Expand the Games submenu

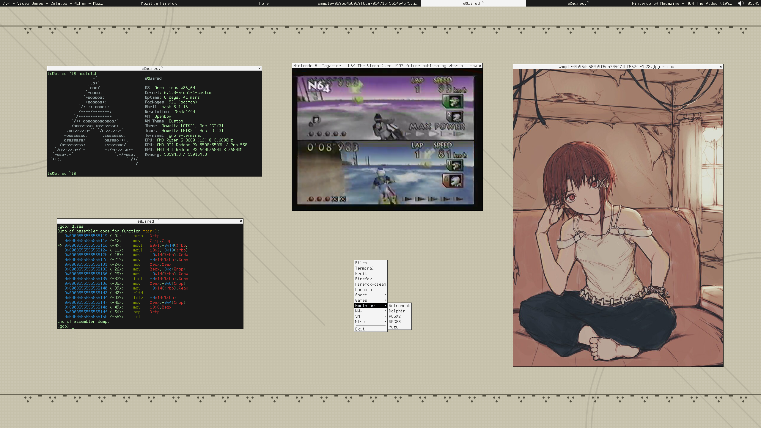click(x=370, y=300)
